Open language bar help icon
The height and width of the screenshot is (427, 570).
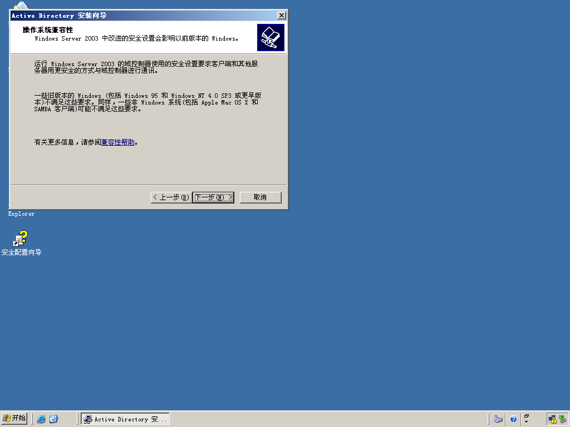[513, 419]
